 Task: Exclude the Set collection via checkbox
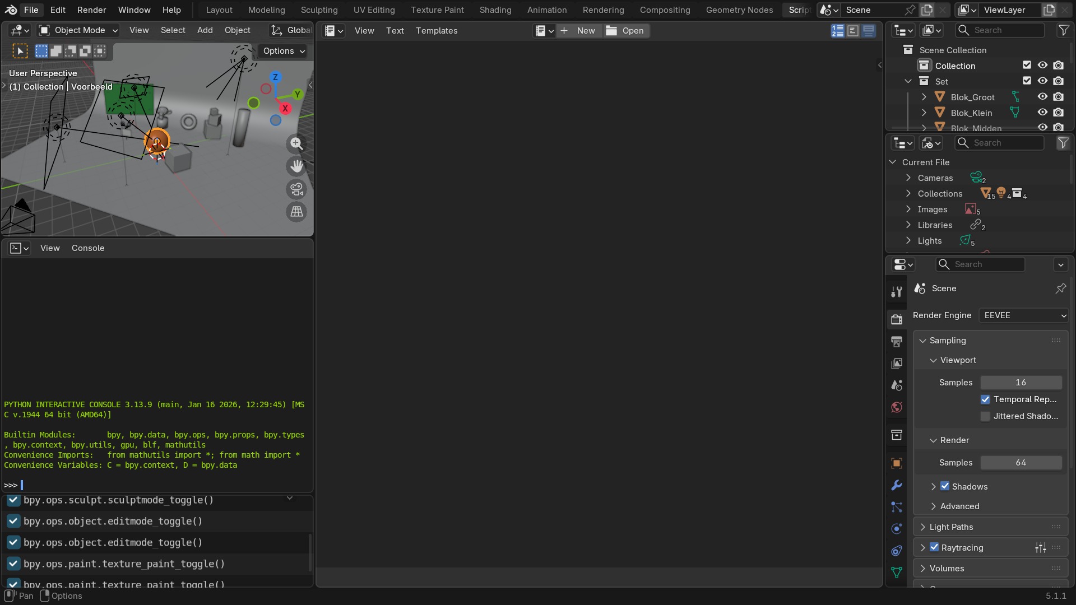click(1027, 81)
